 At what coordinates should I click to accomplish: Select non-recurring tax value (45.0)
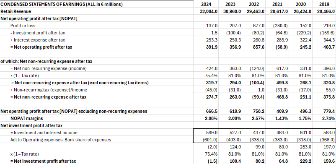211,90
